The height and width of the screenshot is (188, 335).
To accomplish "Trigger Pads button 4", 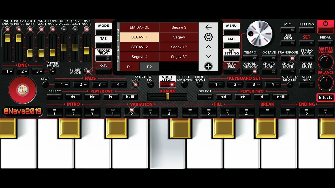I will pyautogui.click(x=118, y=84).
